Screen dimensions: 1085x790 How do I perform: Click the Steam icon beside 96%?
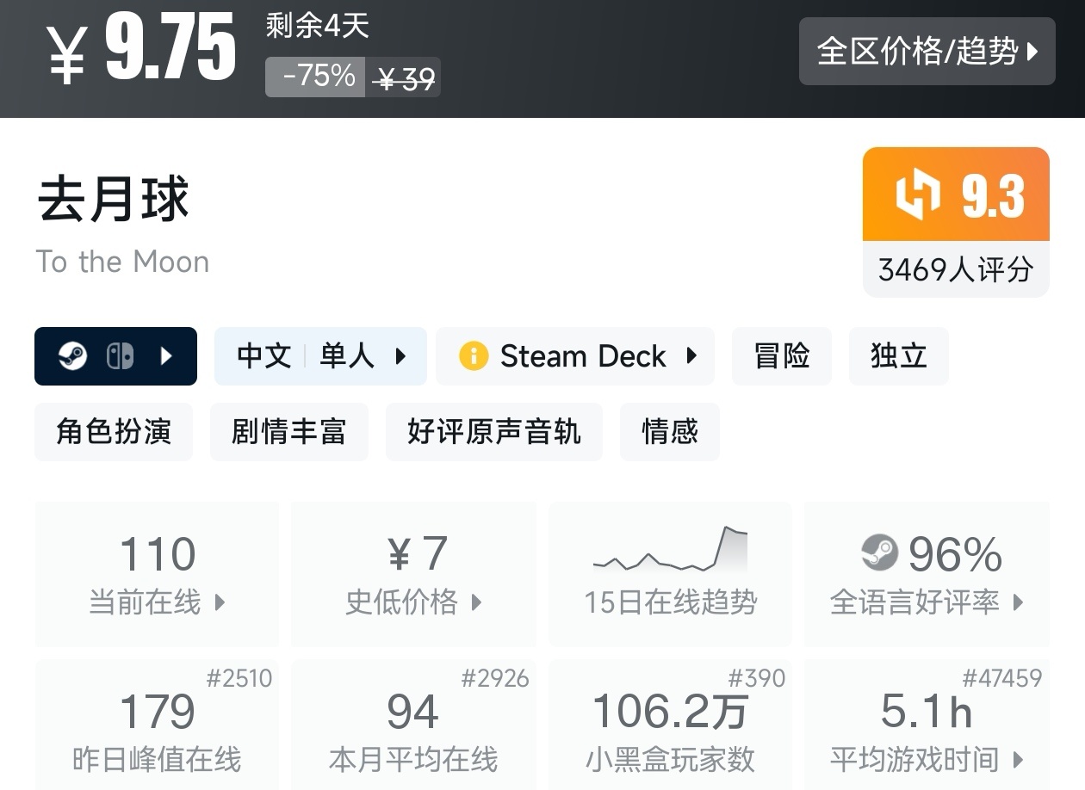pyautogui.click(x=879, y=552)
